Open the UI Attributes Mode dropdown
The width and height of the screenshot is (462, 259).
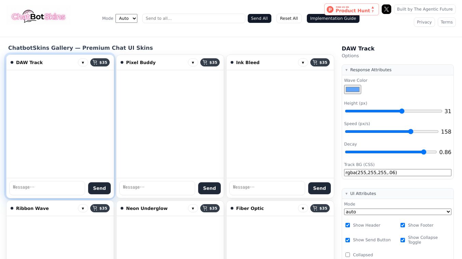398,212
